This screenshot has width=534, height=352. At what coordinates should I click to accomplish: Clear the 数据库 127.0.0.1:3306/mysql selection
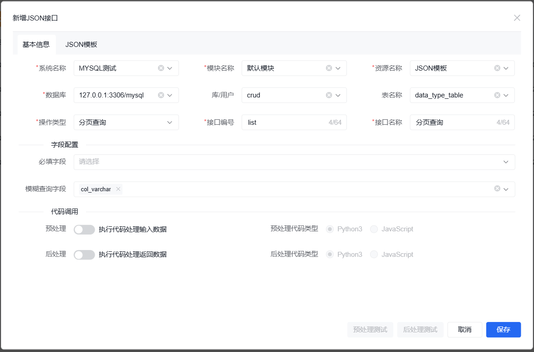(x=161, y=95)
